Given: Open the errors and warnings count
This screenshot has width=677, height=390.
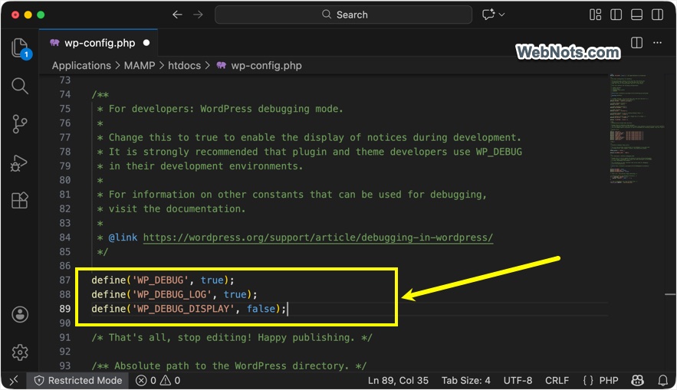Looking at the screenshot, I should pos(158,381).
